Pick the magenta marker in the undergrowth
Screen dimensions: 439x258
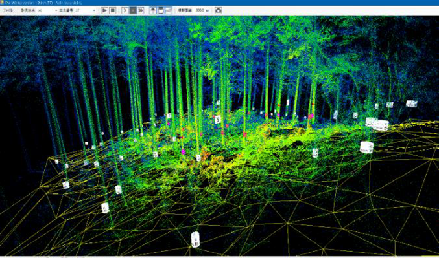184,151
